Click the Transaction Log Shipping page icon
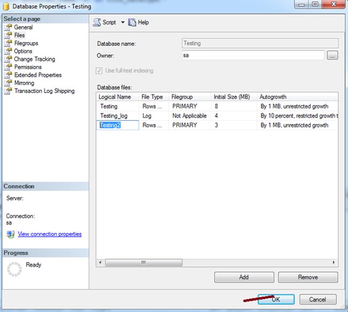The height and width of the screenshot is (312, 348). [8, 91]
